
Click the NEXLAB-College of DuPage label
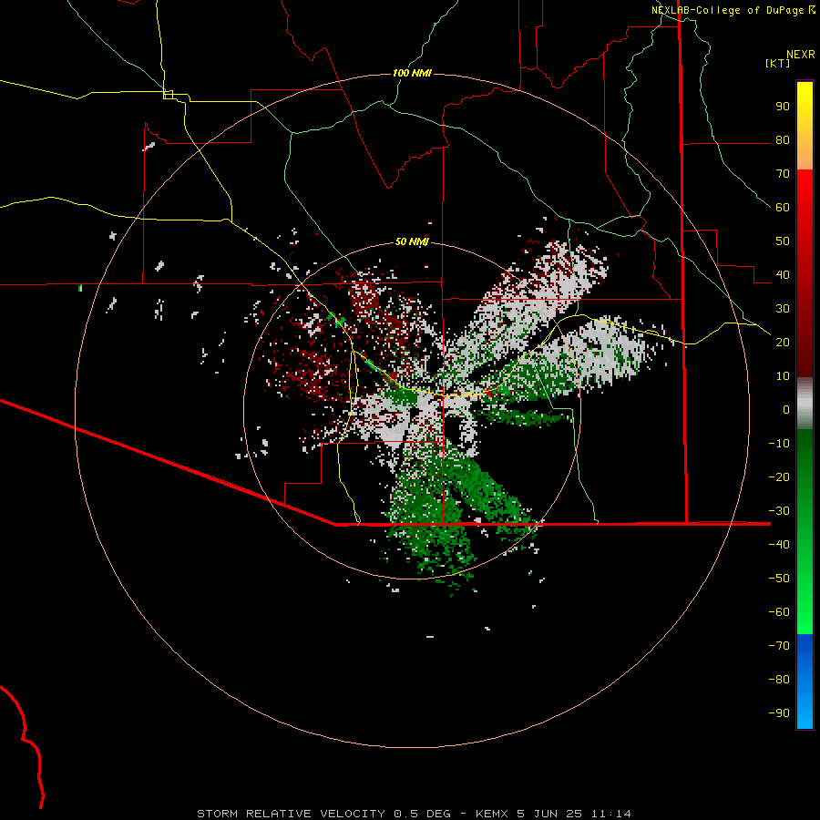pos(727,10)
